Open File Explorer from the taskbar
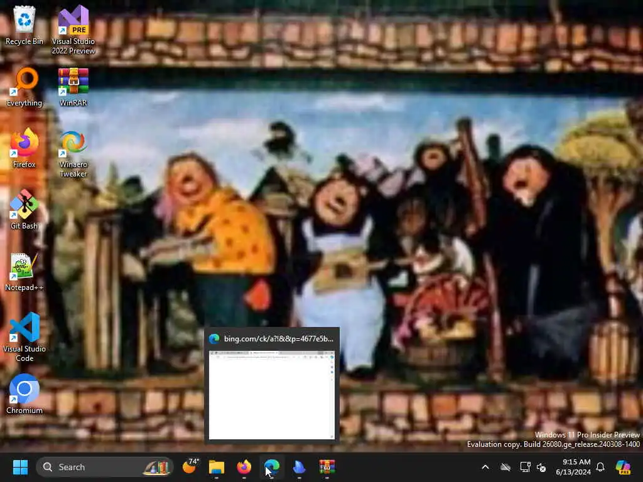 217,467
